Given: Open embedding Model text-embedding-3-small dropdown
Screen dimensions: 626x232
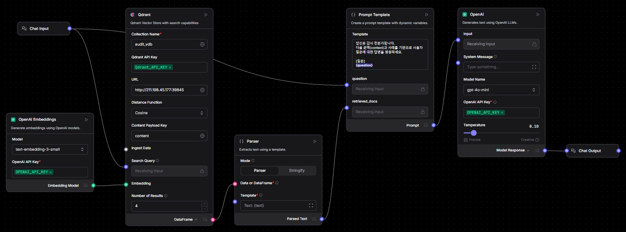Looking at the screenshot, I should (x=50, y=150).
